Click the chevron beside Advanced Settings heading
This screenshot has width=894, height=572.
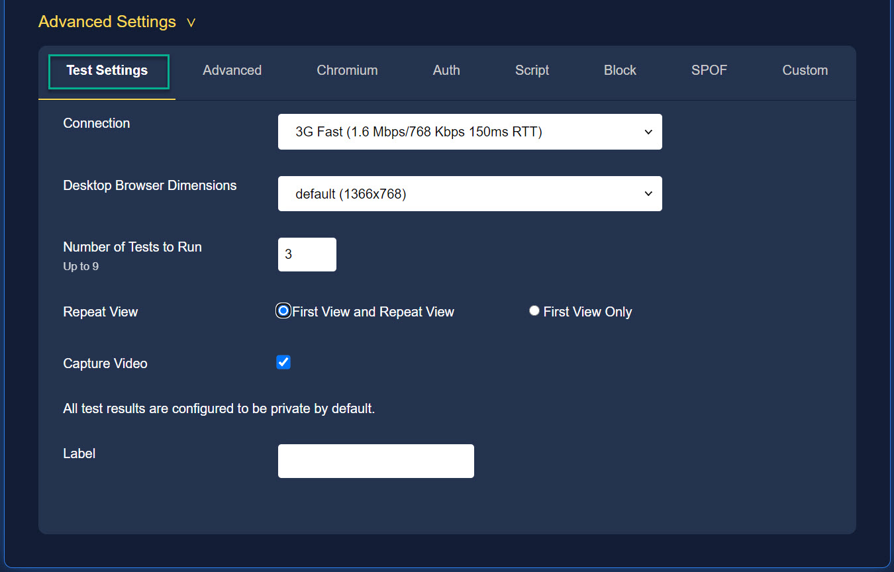(x=191, y=22)
